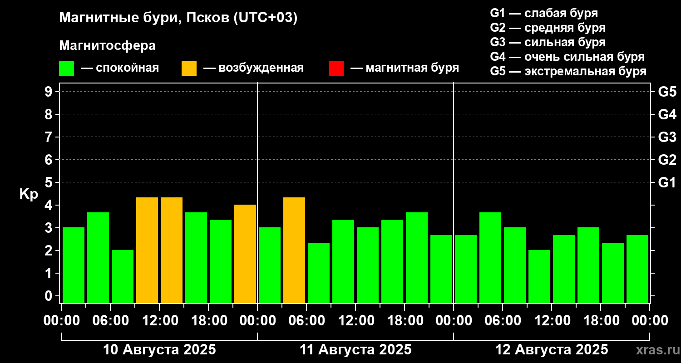This screenshot has height=363, width=681.
Task: Click the green 'спокойная' legend swatch
Action: [67, 69]
